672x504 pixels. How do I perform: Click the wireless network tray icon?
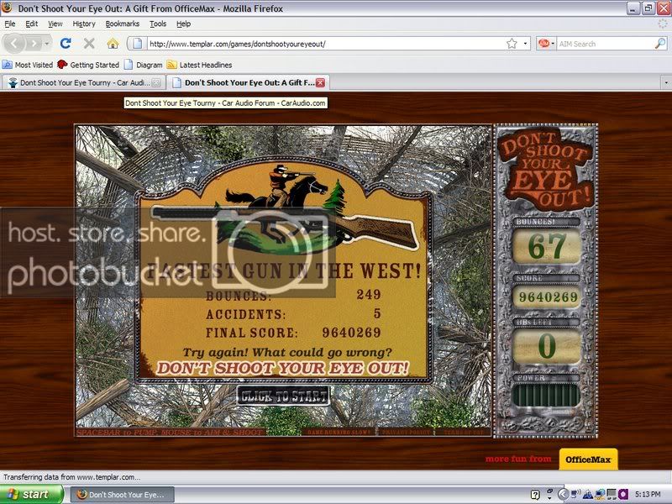click(575, 495)
